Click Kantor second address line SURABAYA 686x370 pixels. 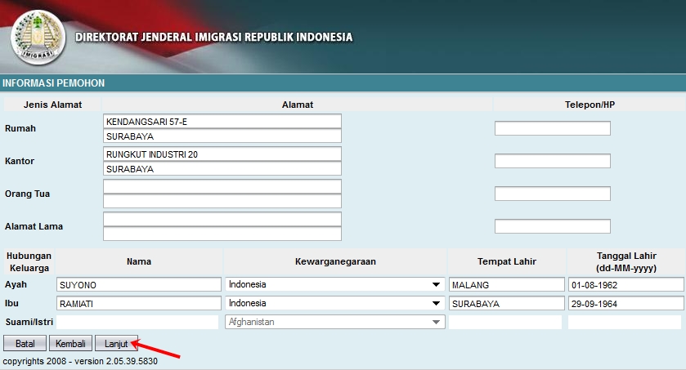coord(222,168)
